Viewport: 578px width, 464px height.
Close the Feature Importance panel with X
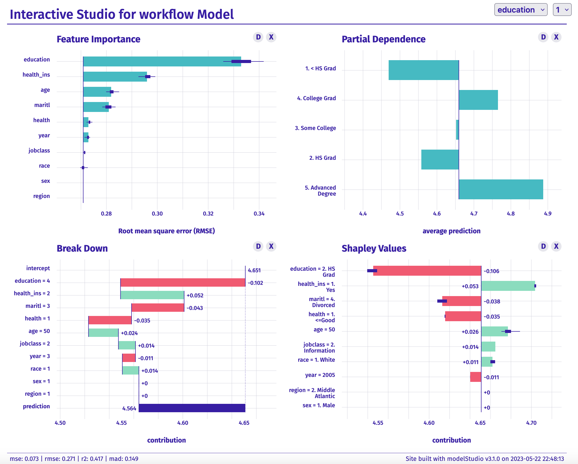tap(271, 37)
